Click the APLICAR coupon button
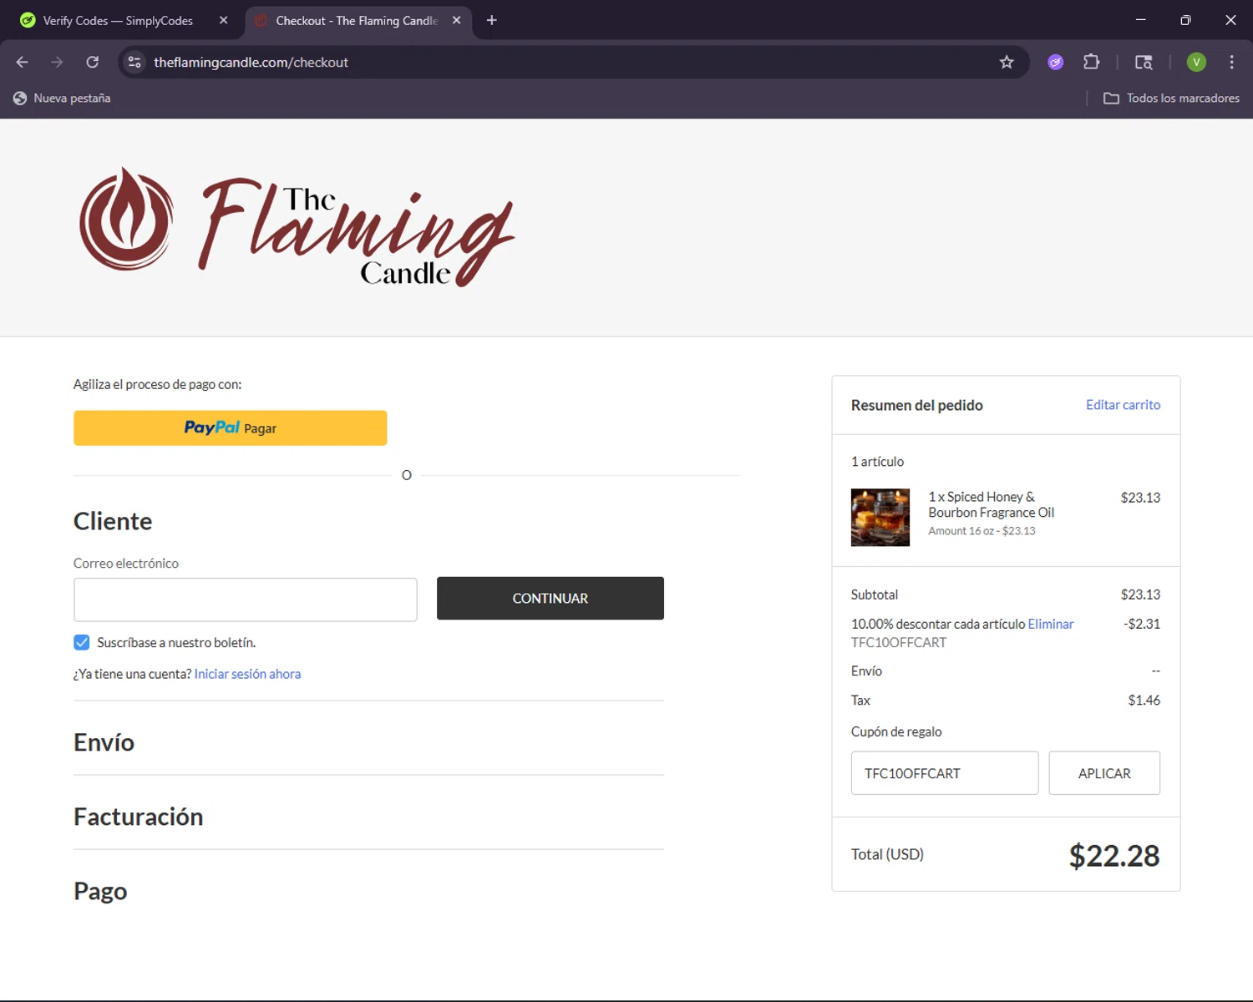The height and width of the screenshot is (1002, 1253). tap(1103, 773)
